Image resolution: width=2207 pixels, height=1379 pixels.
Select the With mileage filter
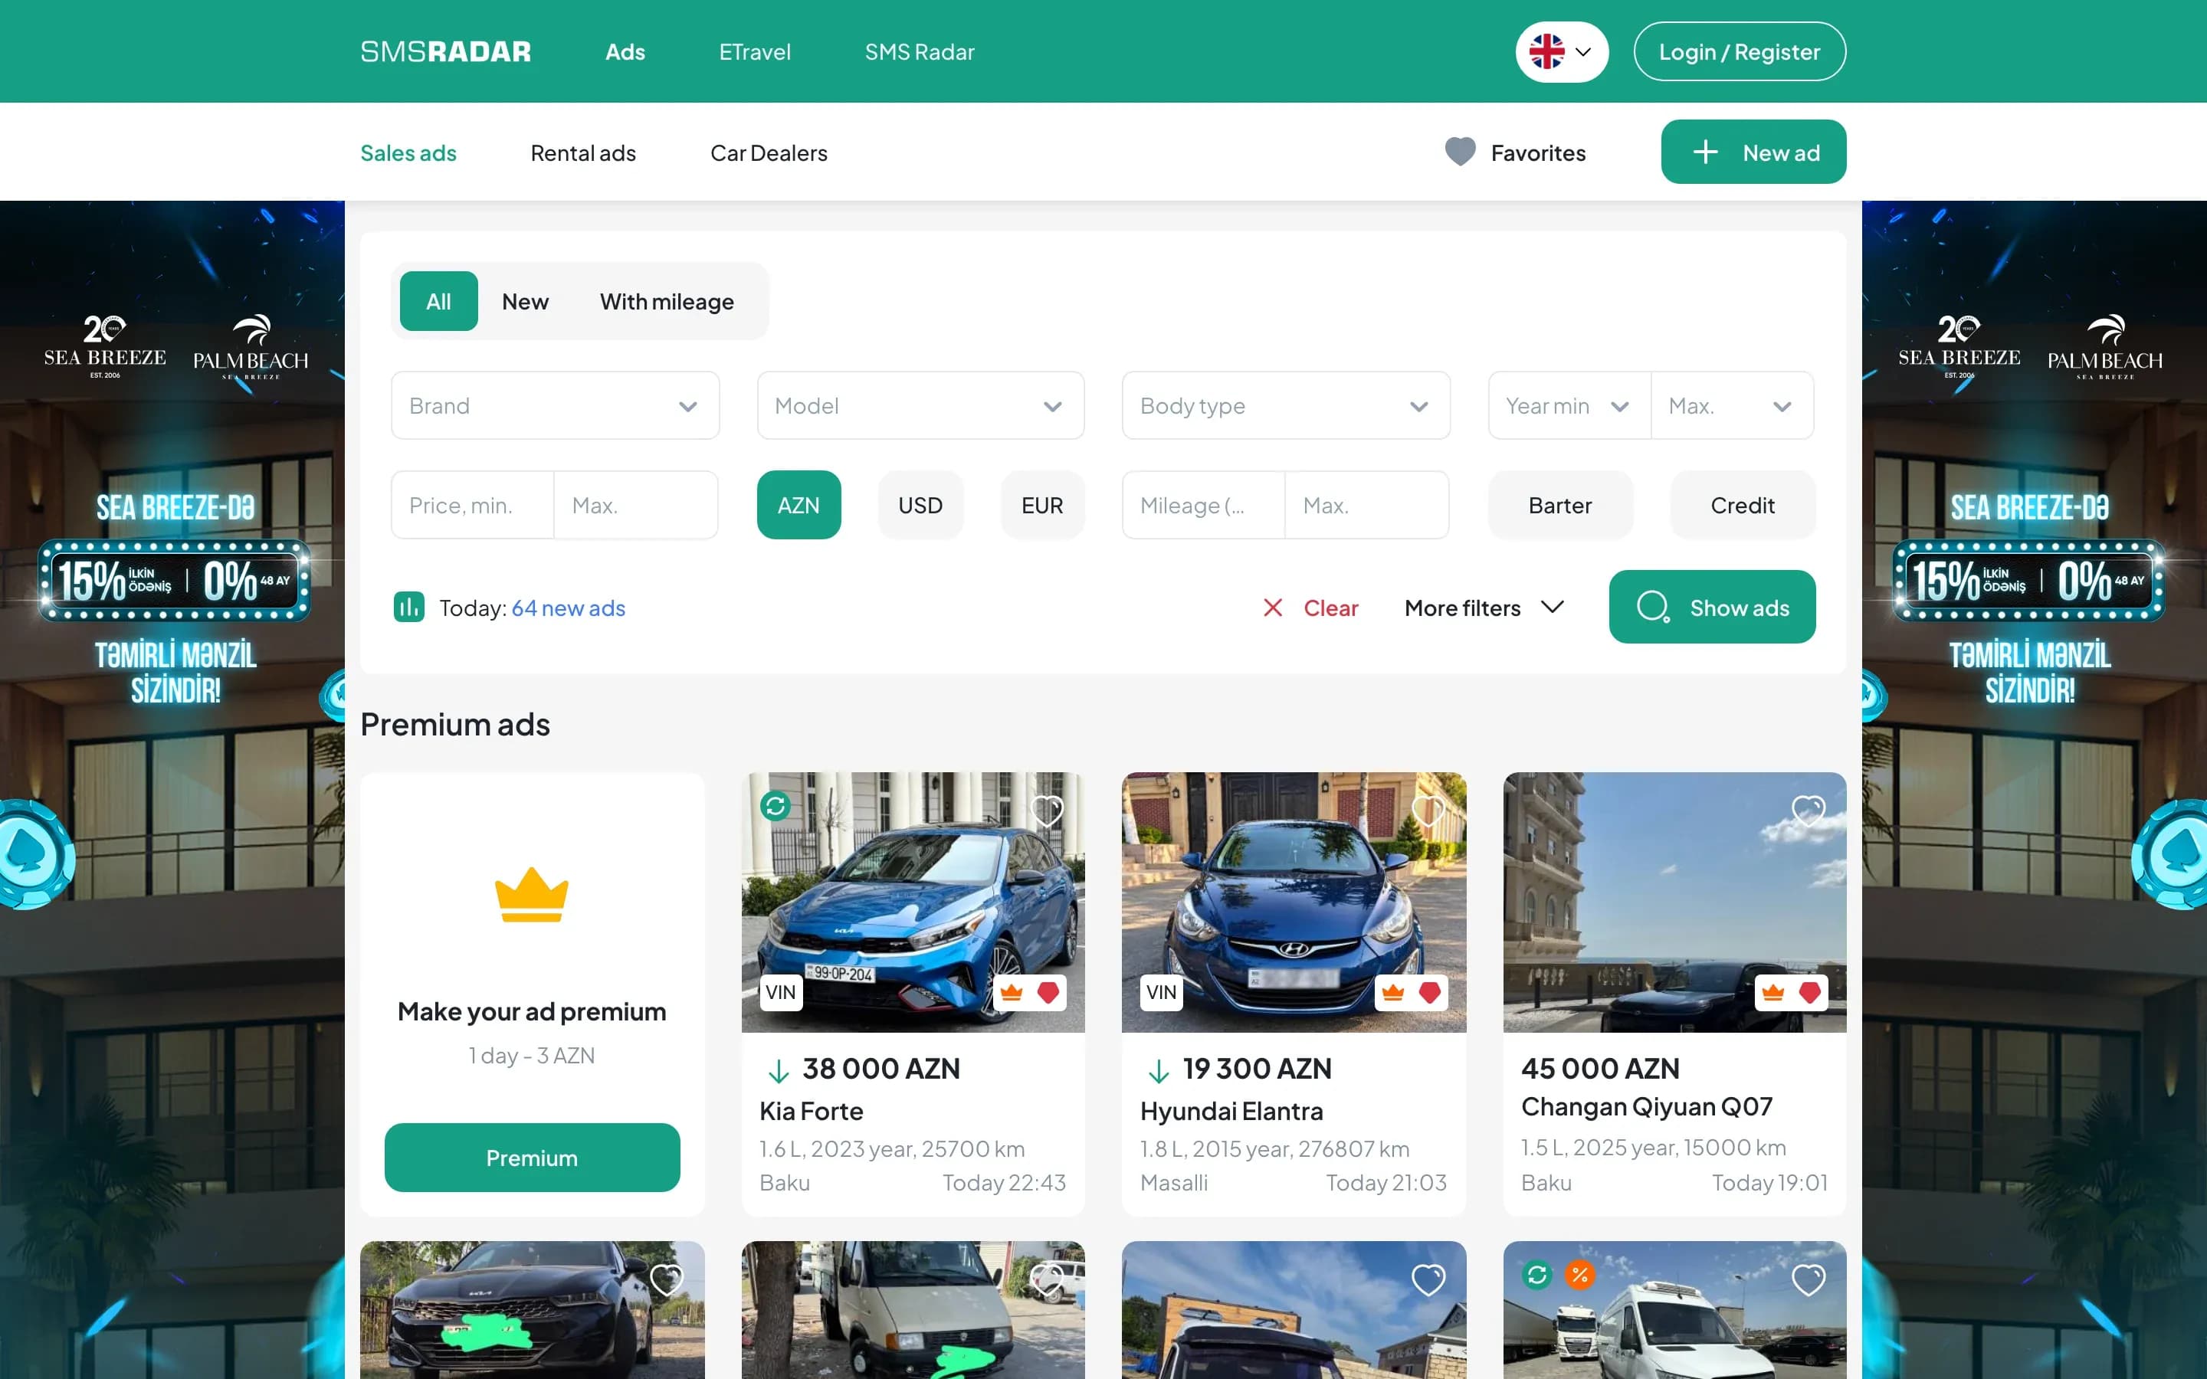click(667, 301)
